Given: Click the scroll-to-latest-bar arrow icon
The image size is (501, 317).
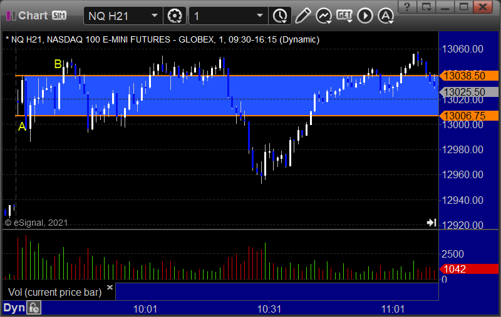Looking at the screenshot, I should pos(431,223).
